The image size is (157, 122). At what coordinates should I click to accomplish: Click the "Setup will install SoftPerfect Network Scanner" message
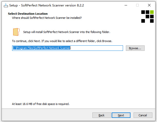point(67,32)
